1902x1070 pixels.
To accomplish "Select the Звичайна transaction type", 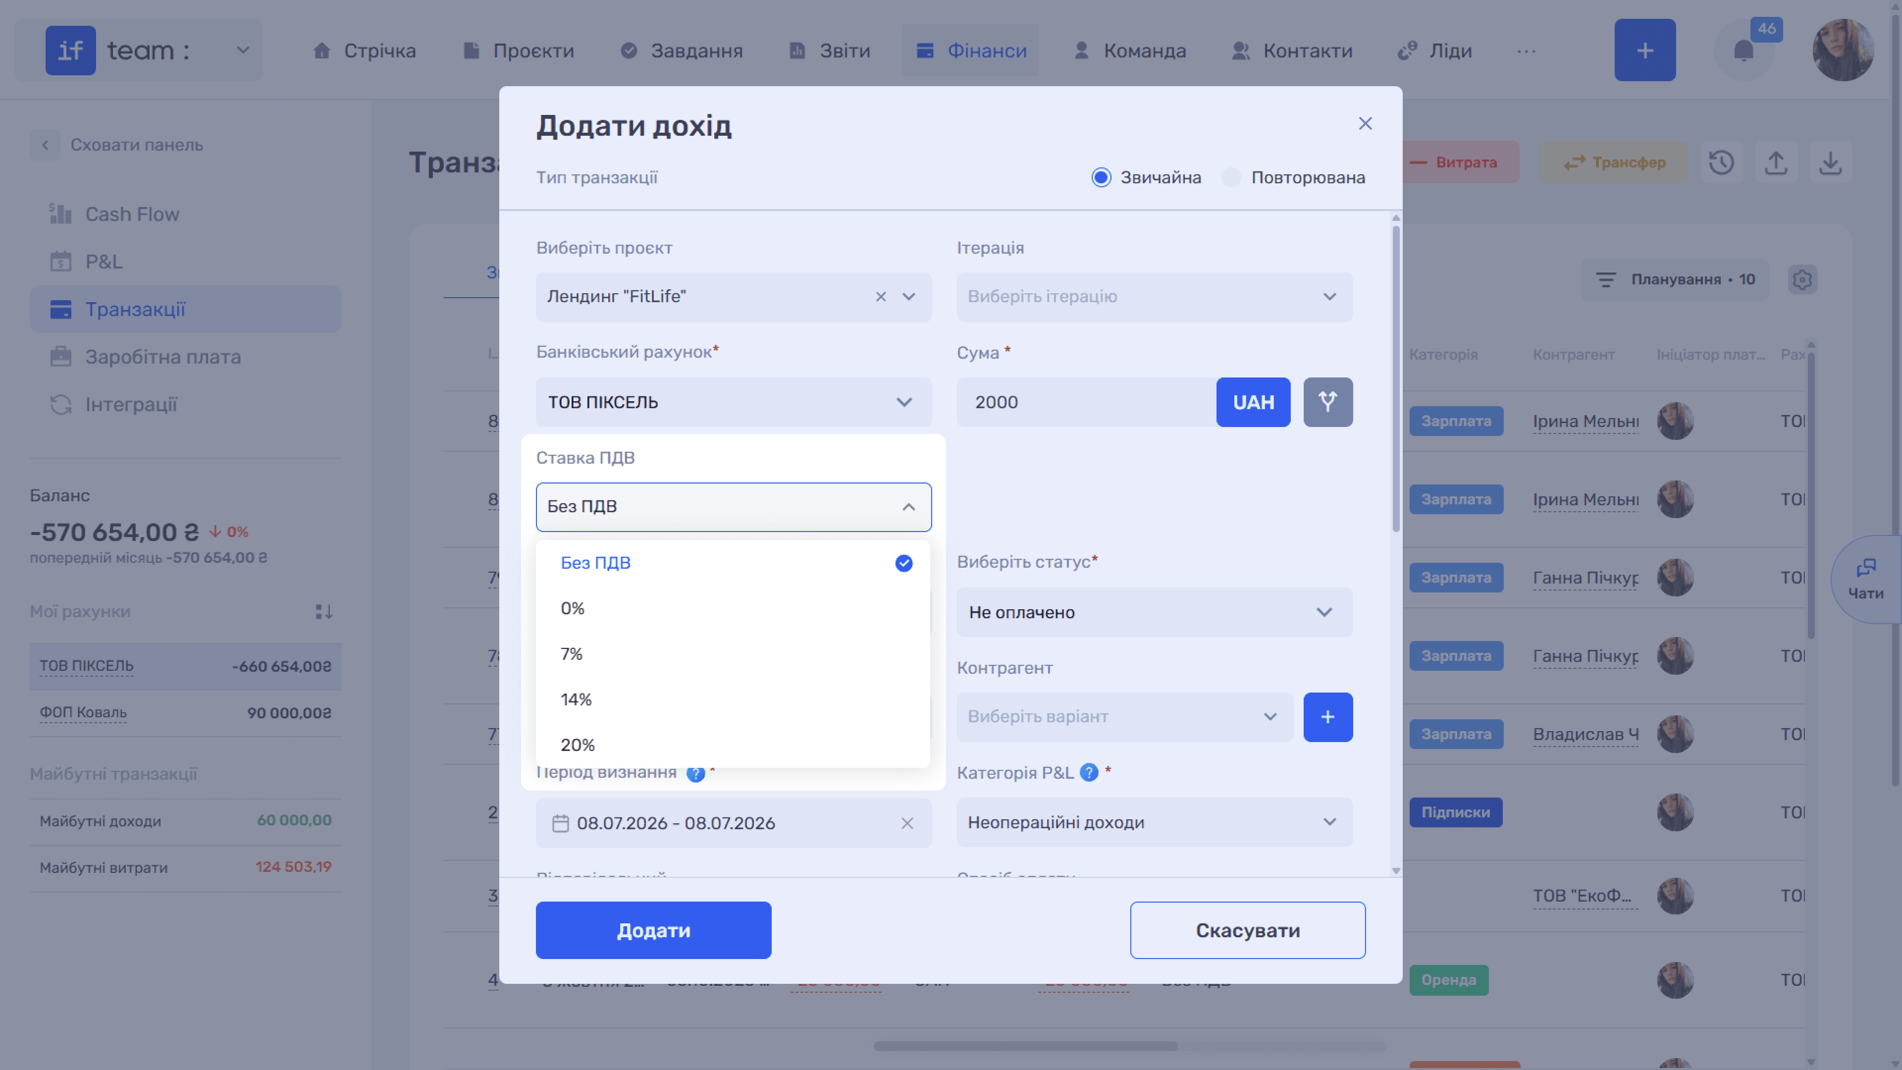I will pyautogui.click(x=1146, y=177).
